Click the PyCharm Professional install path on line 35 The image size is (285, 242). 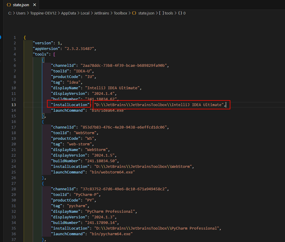(157, 228)
